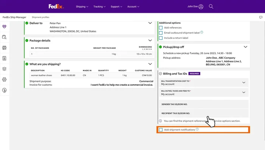Open the Support menu

tap(116, 6)
